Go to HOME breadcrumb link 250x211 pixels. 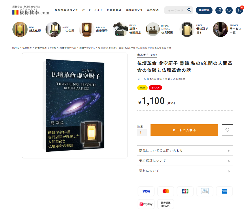tap(16, 48)
